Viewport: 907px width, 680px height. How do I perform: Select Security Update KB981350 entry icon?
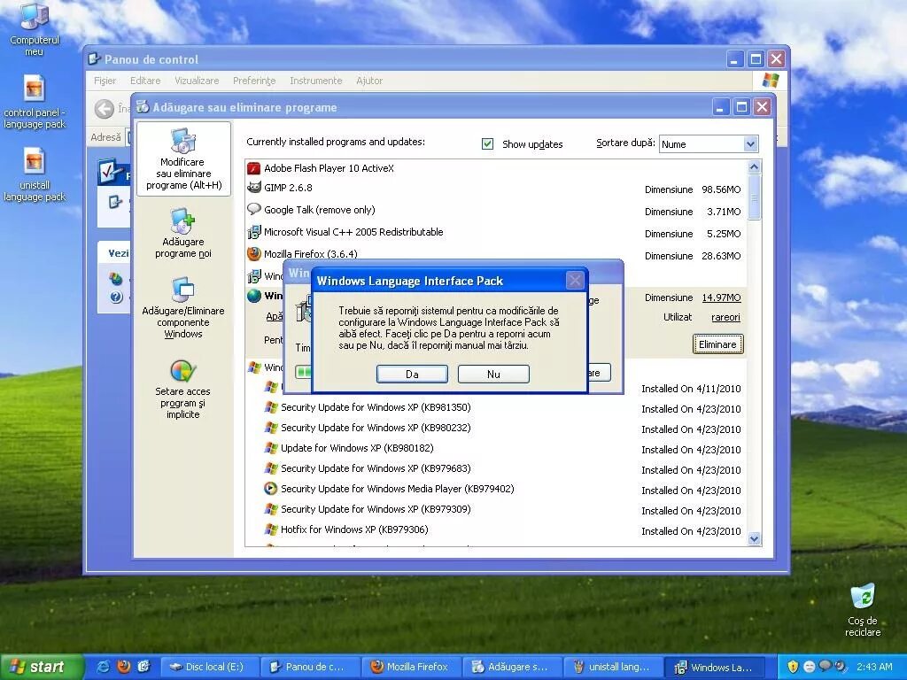(271, 407)
